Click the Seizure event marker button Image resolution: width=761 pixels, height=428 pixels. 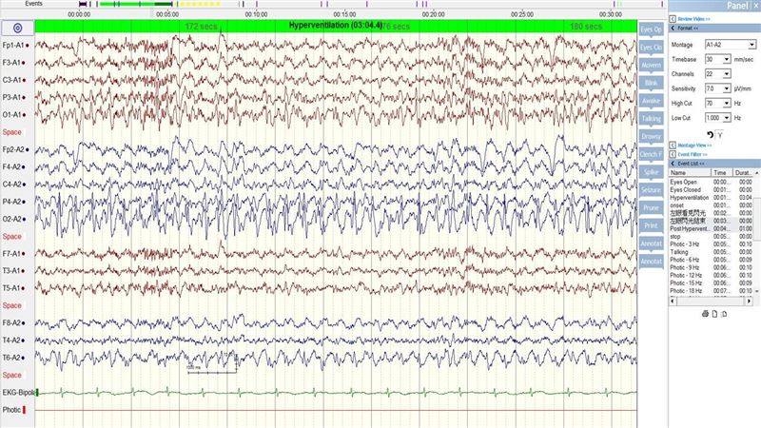tap(651, 190)
